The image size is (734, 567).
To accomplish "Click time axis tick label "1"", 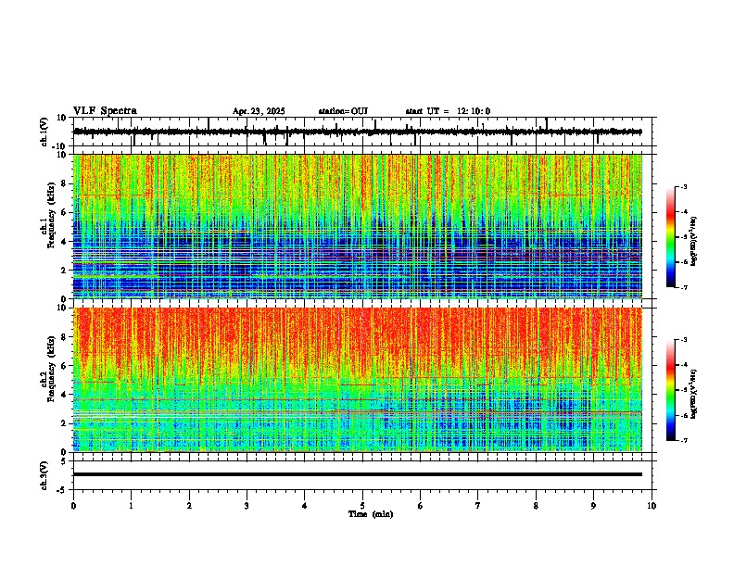I will [x=131, y=506].
